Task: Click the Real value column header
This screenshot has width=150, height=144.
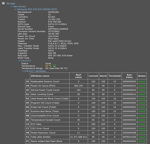Action: pos(79,76)
